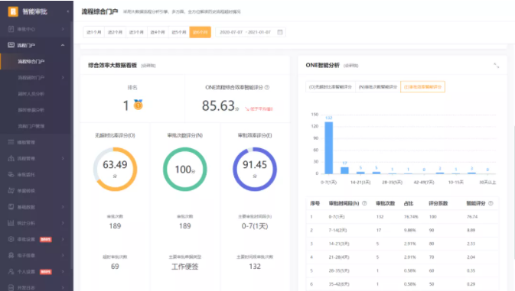Click table row 2 cell 7-14(2天)
Image resolution: width=515 pixels, height=291 pixels.
[337, 230]
